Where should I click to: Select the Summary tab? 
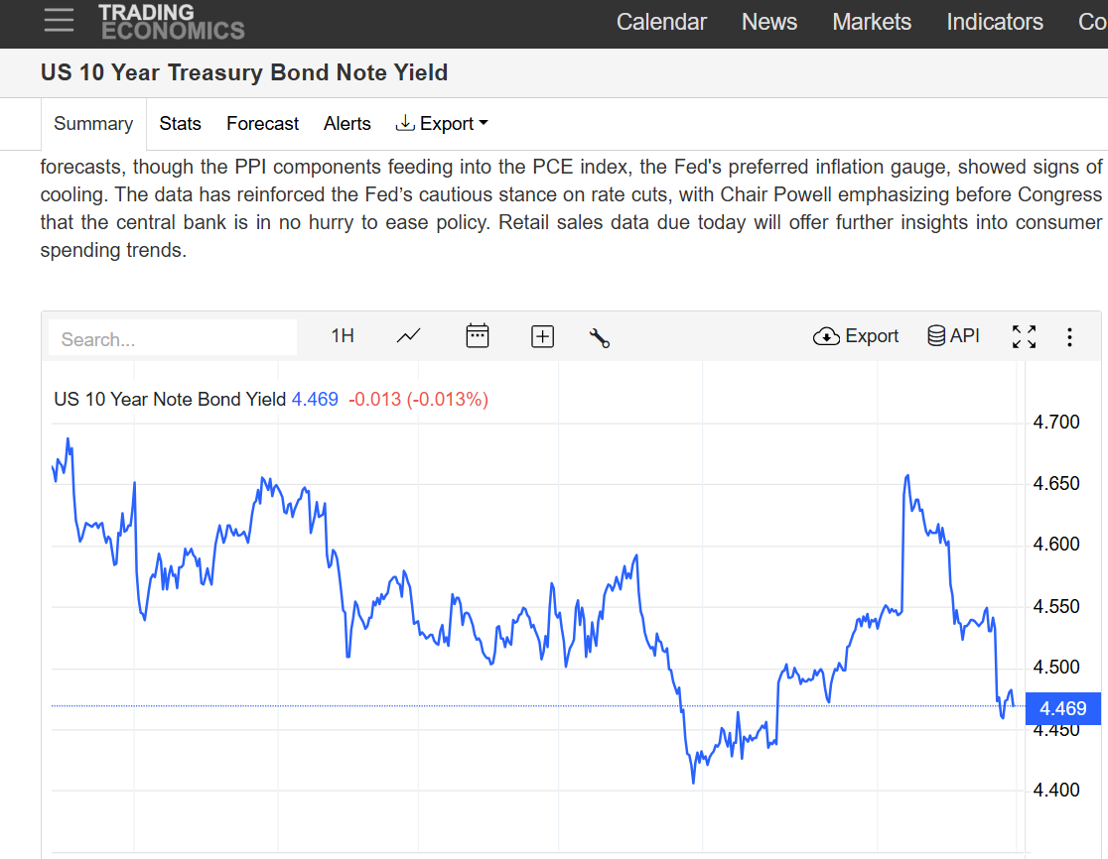click(x=93, y=124)
